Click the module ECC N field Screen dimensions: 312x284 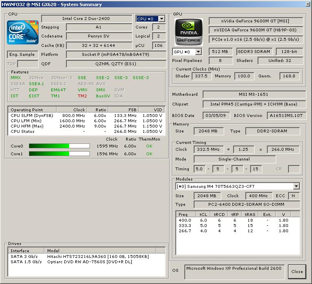pyautogui.click(x=294, y=196)
